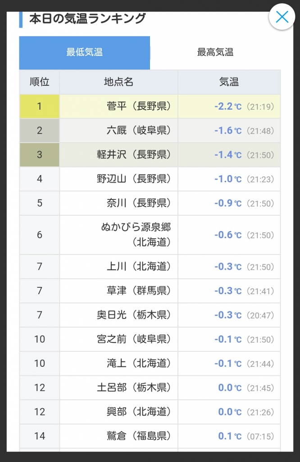The height and width of the screenshot is (462, 300).
Task: Click 上川（北海道） location name
Action: click(139, 267)
